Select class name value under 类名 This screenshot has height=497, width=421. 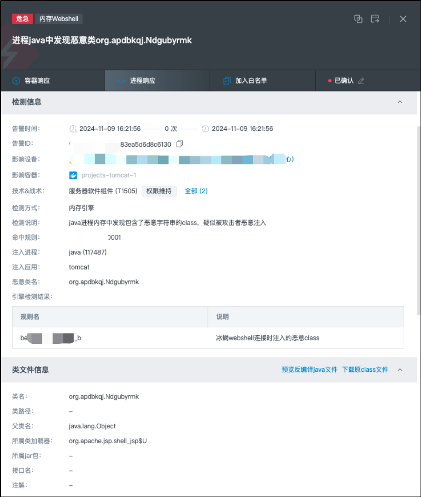tap(104, 397)
